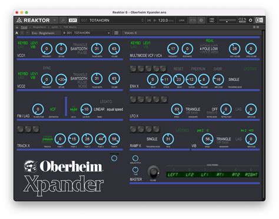This screenshot has width=279, height=219.
Task: Click the VCA volume knob showing 26
Action: (x=234, y=49)
